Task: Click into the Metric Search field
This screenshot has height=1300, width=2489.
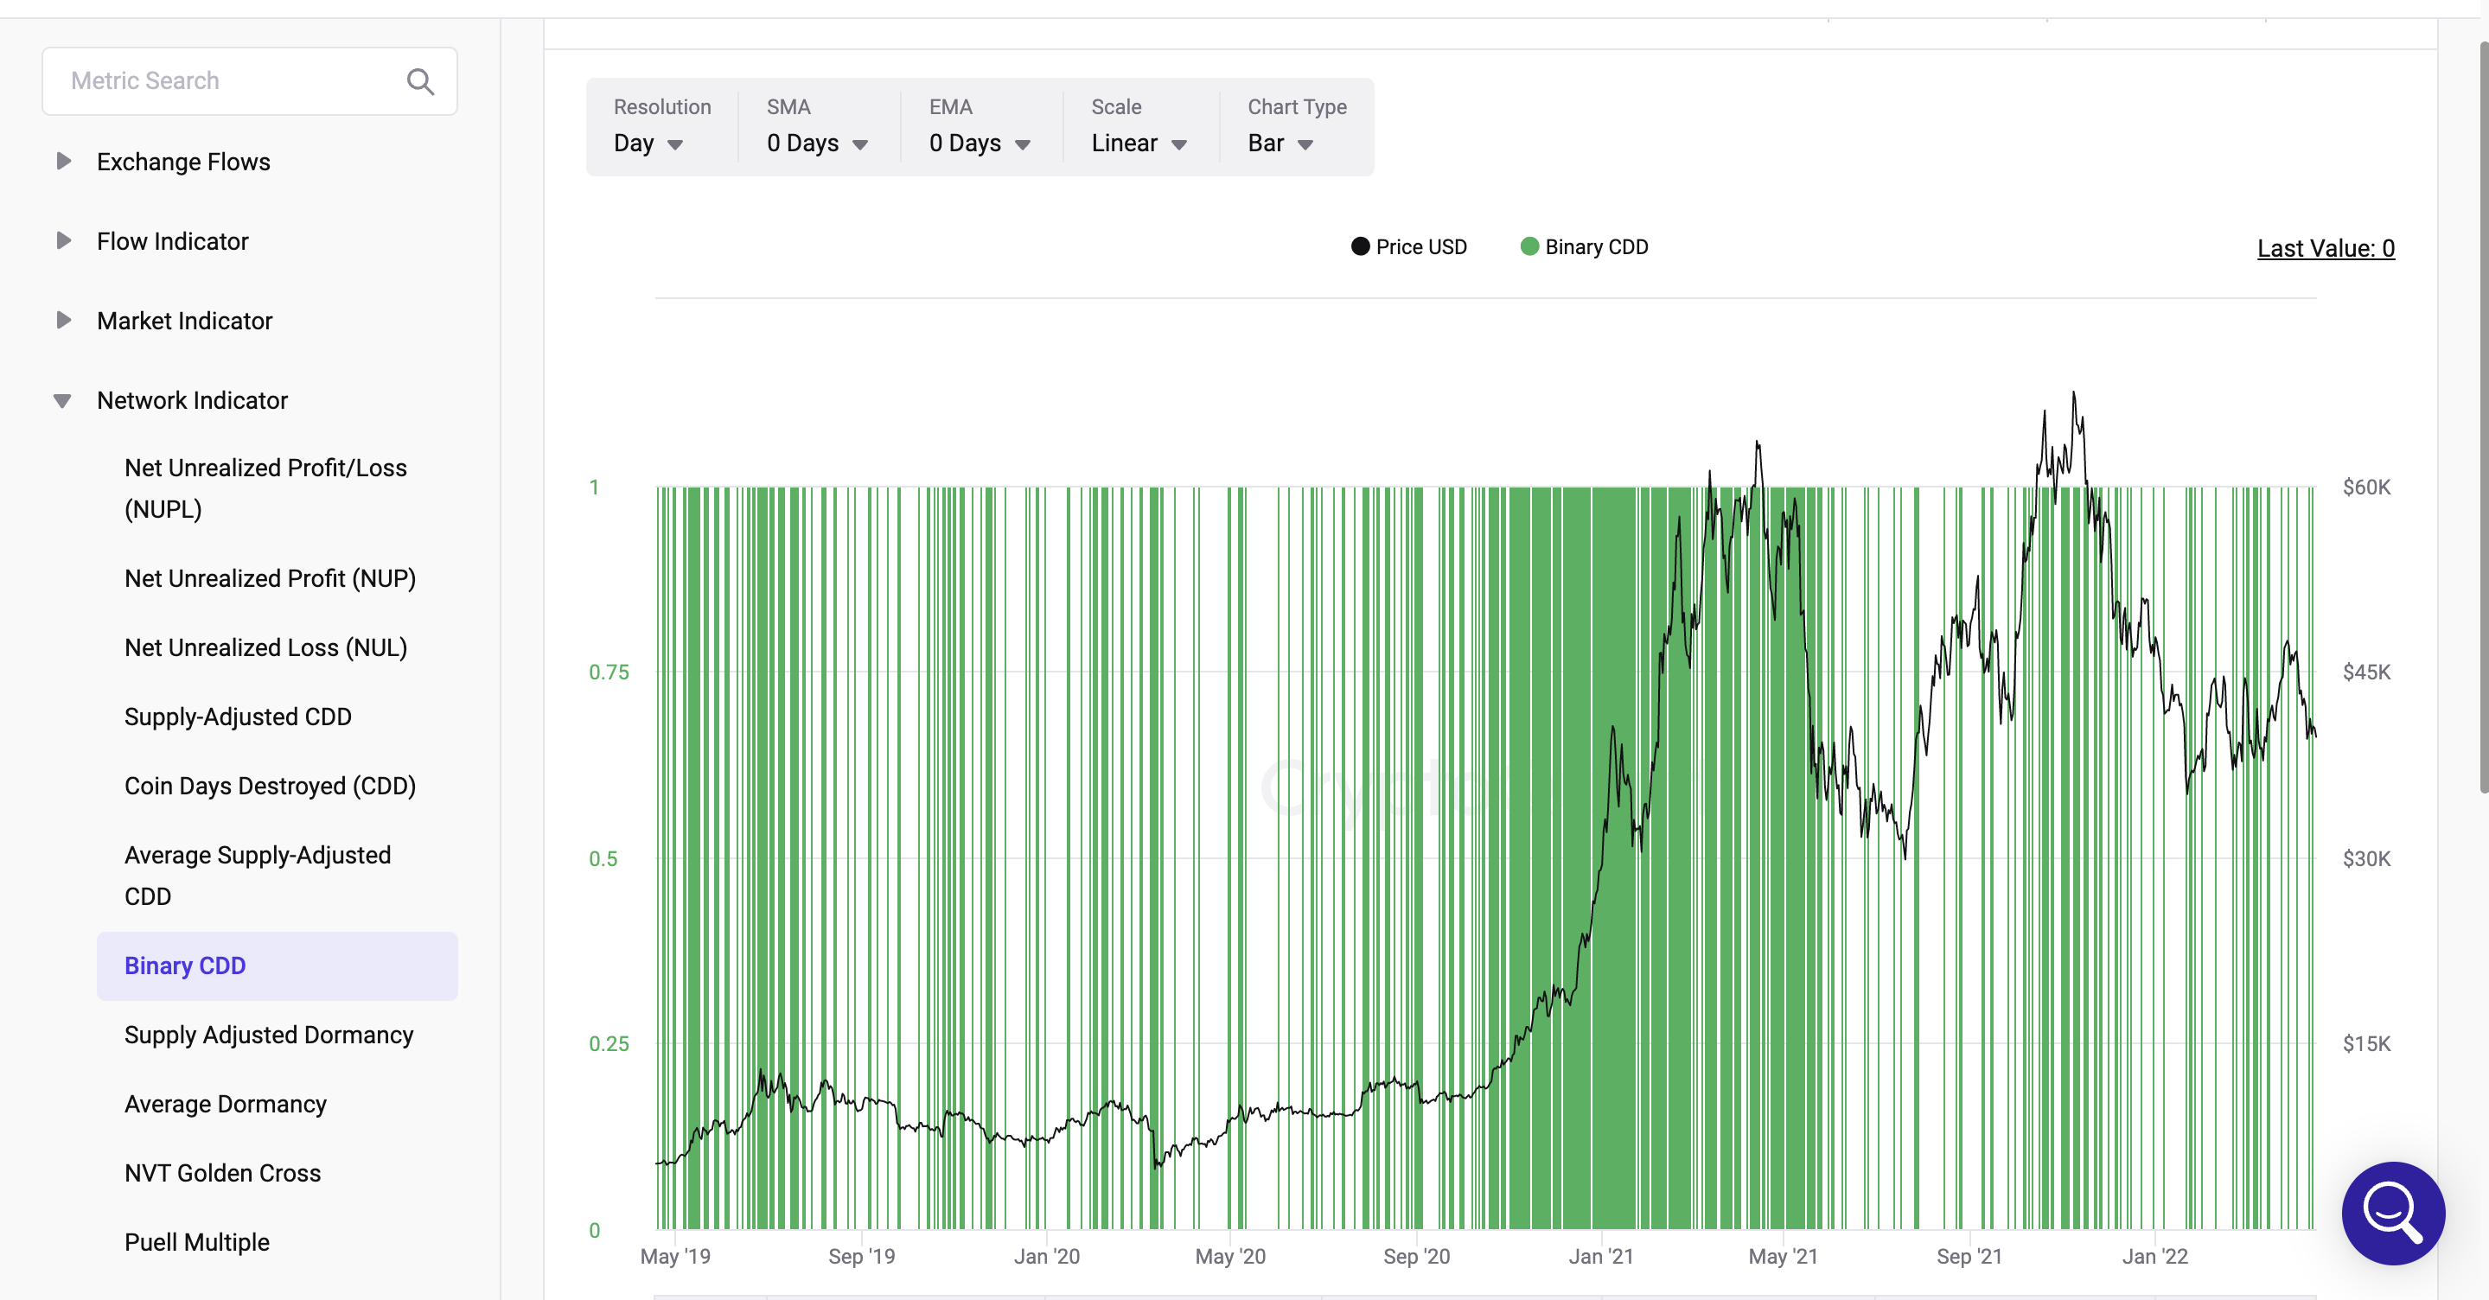Action: tap(249, 81)
